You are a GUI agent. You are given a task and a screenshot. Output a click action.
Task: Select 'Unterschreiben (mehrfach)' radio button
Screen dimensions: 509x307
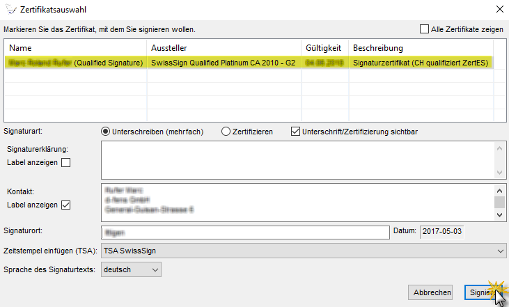pos(107,131)
